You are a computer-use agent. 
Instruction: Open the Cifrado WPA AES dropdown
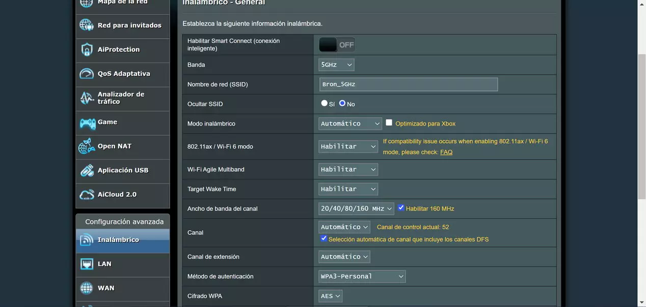pyautogui.click(x=331, y=296)
